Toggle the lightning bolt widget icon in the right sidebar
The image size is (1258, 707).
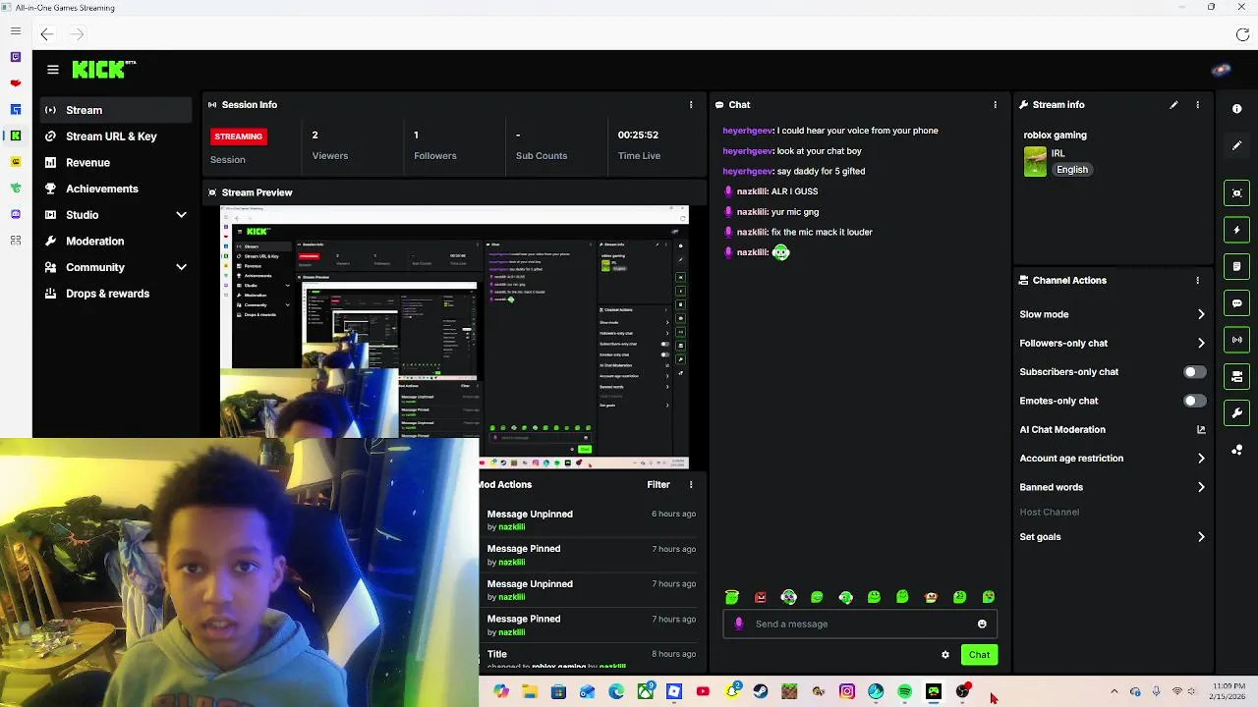point(1237,230)
